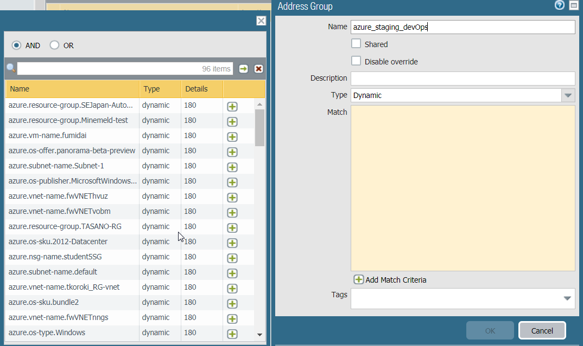
Task: Check the Disable override option
Action: [356, 61]
